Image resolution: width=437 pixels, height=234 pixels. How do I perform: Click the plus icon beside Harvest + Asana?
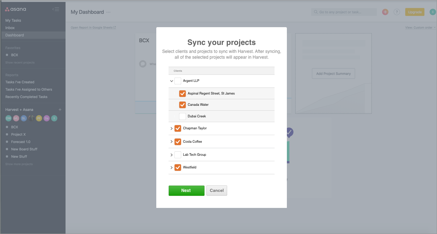(60, 109)
